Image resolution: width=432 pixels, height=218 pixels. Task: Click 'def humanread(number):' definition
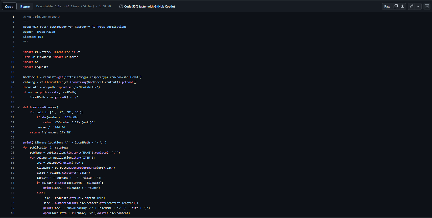tap(41, 107)
